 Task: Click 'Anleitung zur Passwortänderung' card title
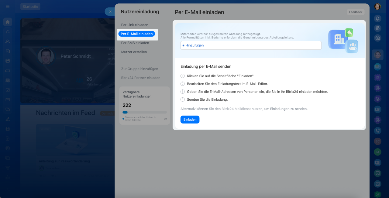tap(64, 161)
